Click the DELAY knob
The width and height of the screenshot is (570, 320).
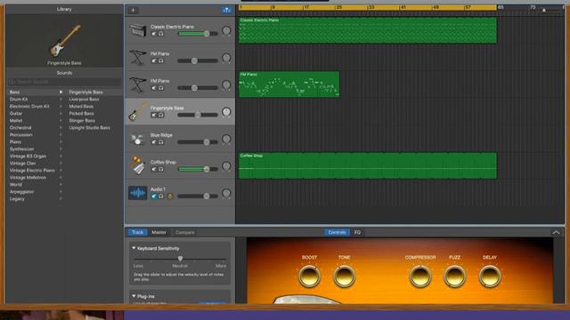[x=490, y=276]
